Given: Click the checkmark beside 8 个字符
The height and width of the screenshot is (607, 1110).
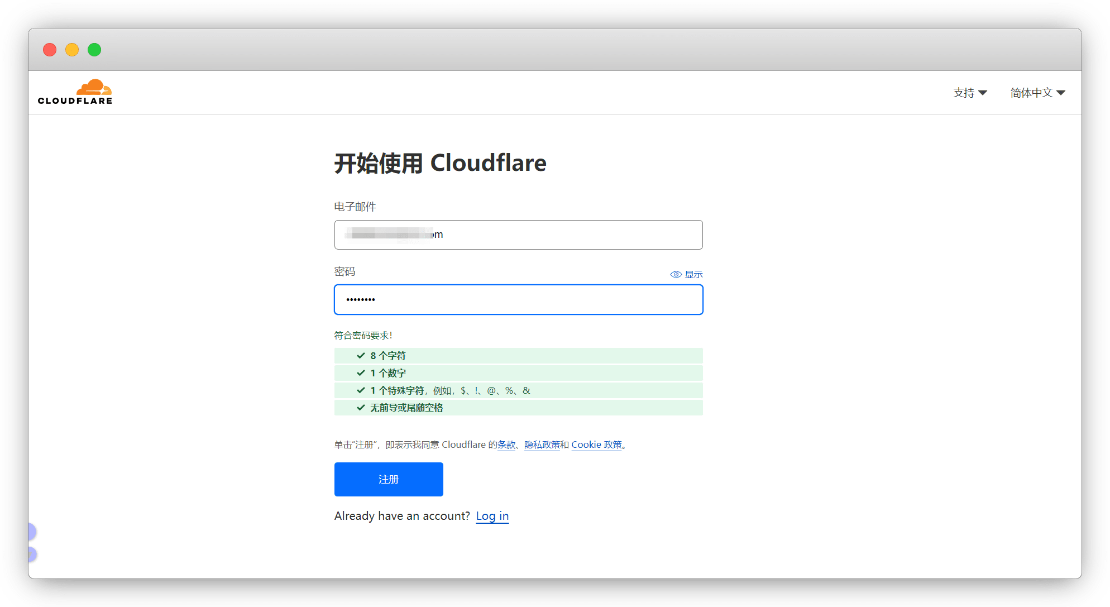Looking at the screenshot, I should (x=361, y=356).
